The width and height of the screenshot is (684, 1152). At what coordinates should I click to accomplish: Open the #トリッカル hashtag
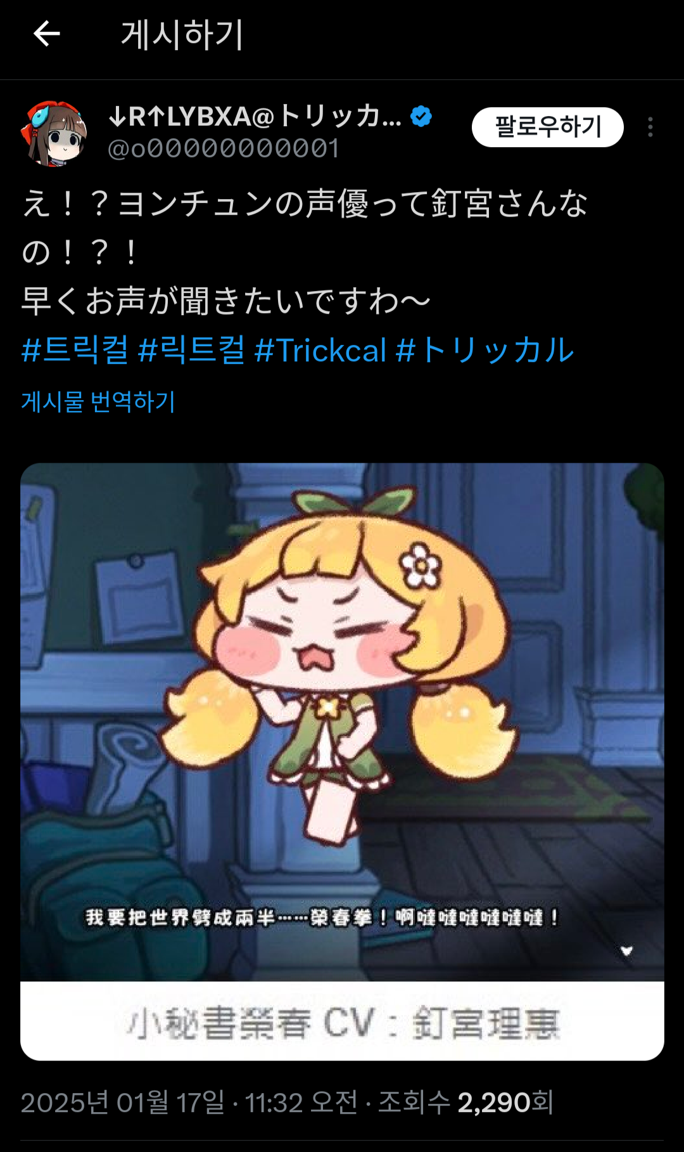[485, 350]
